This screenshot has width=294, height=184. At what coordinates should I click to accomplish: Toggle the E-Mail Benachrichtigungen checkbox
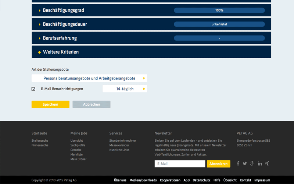coord(33,89)
